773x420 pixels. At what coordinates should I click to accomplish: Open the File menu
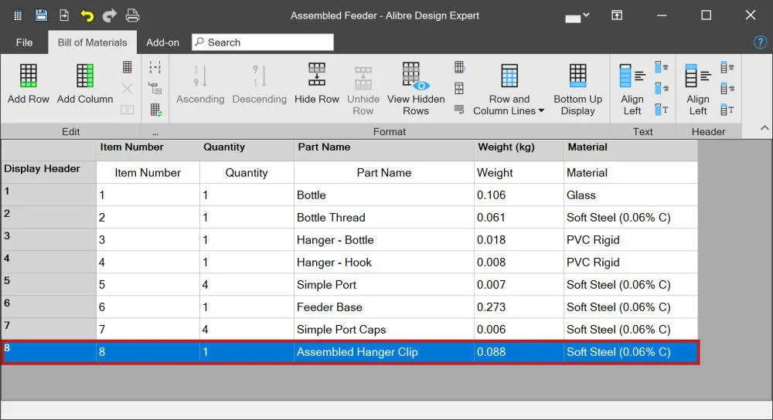24,42
